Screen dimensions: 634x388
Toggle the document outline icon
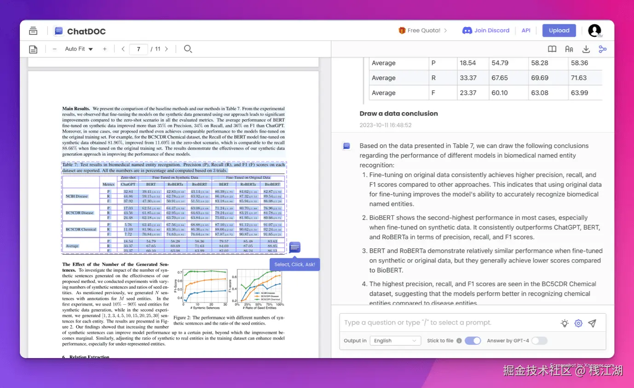[x=33, y=49]
